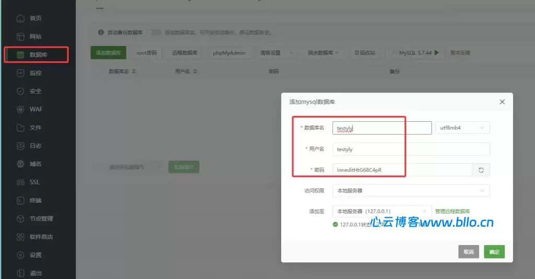Screen dimensions: 535x279
Task: Open the 文件 folder icon in sidebar
Action: point(20,127)
